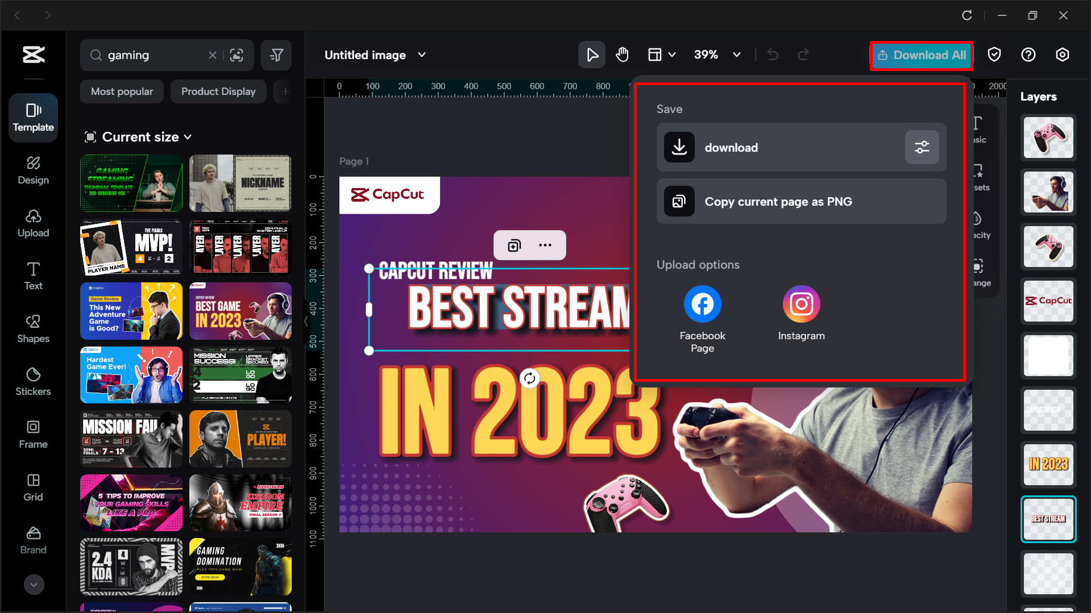Open the Design panel

(x=34, y=170)
